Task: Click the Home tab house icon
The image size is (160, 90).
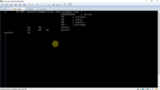Action: 2,9
